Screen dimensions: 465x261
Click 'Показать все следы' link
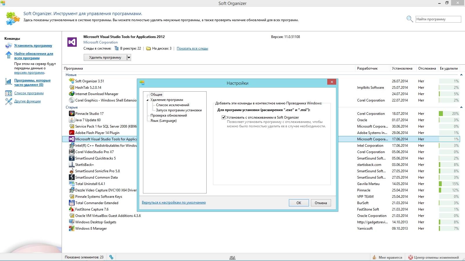click(192, 48)
